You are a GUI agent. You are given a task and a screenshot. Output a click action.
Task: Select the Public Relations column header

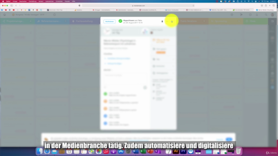point(192,21)
